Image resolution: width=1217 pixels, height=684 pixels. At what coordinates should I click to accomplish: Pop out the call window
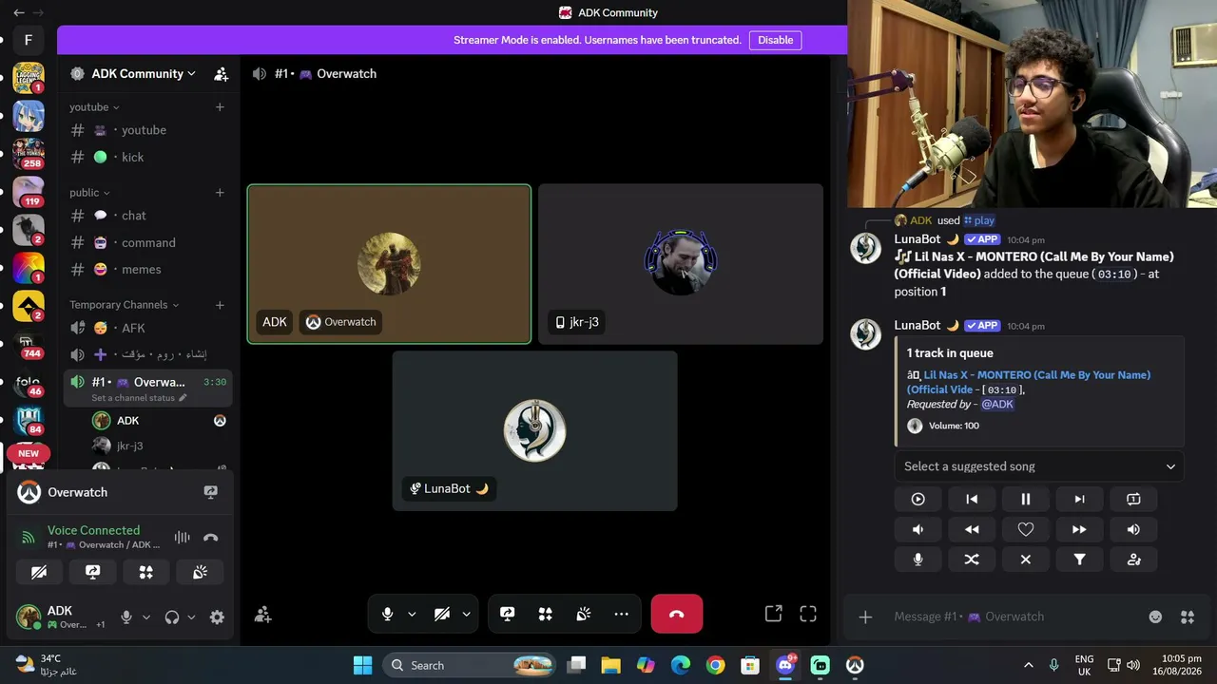(773, 614)
